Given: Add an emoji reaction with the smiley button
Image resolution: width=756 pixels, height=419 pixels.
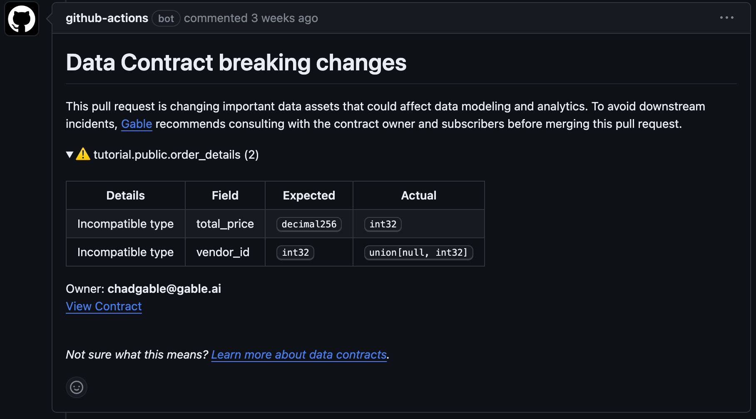Looking at the screenshot, I should [x=77, y=387].
